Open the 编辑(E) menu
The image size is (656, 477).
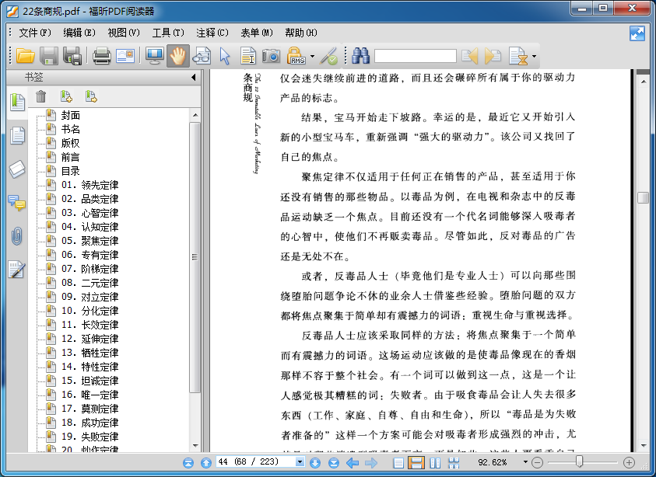point(79,33)
